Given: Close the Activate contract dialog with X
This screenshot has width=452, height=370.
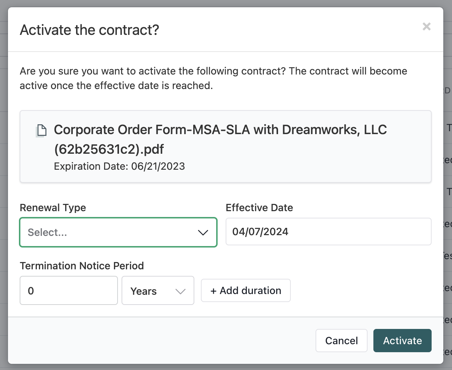Looking at the screenshot, I should (427, 27).
